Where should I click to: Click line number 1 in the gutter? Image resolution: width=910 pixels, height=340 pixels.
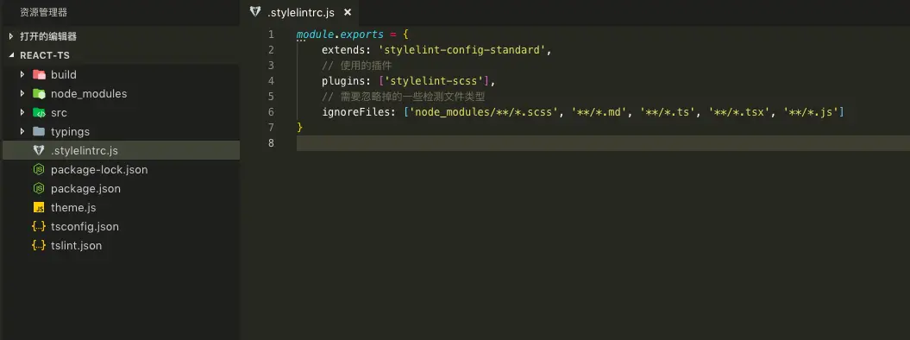point(271,35)
